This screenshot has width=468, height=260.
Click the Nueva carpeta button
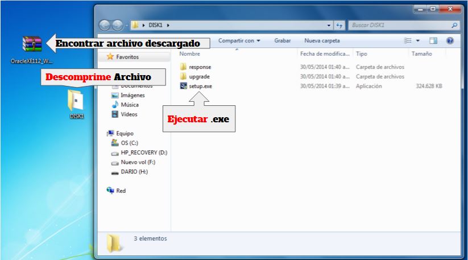(x=322, y=41)
